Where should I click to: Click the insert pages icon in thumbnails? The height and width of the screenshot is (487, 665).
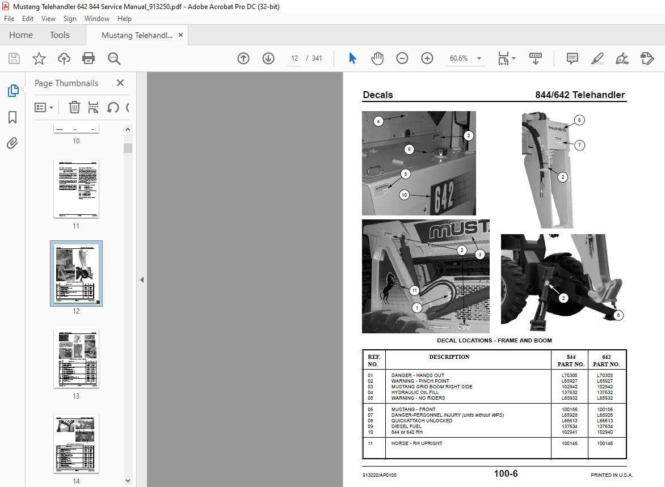(x=93, y=107)
